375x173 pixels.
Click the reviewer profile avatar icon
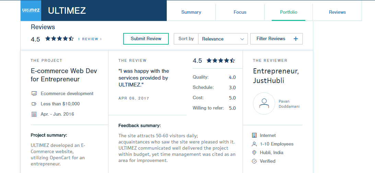[264, 104]
